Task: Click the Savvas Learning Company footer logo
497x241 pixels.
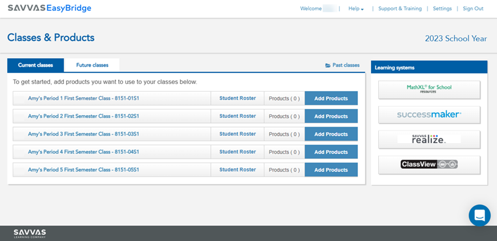Action: coord(30,233)
